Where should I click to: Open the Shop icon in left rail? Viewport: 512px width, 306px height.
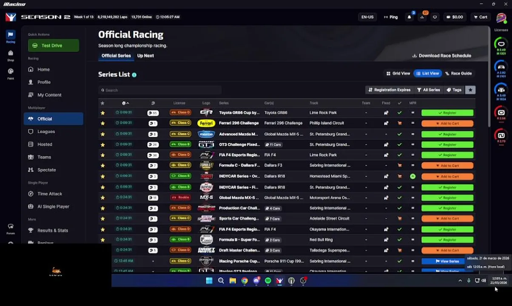click(11, 55)
